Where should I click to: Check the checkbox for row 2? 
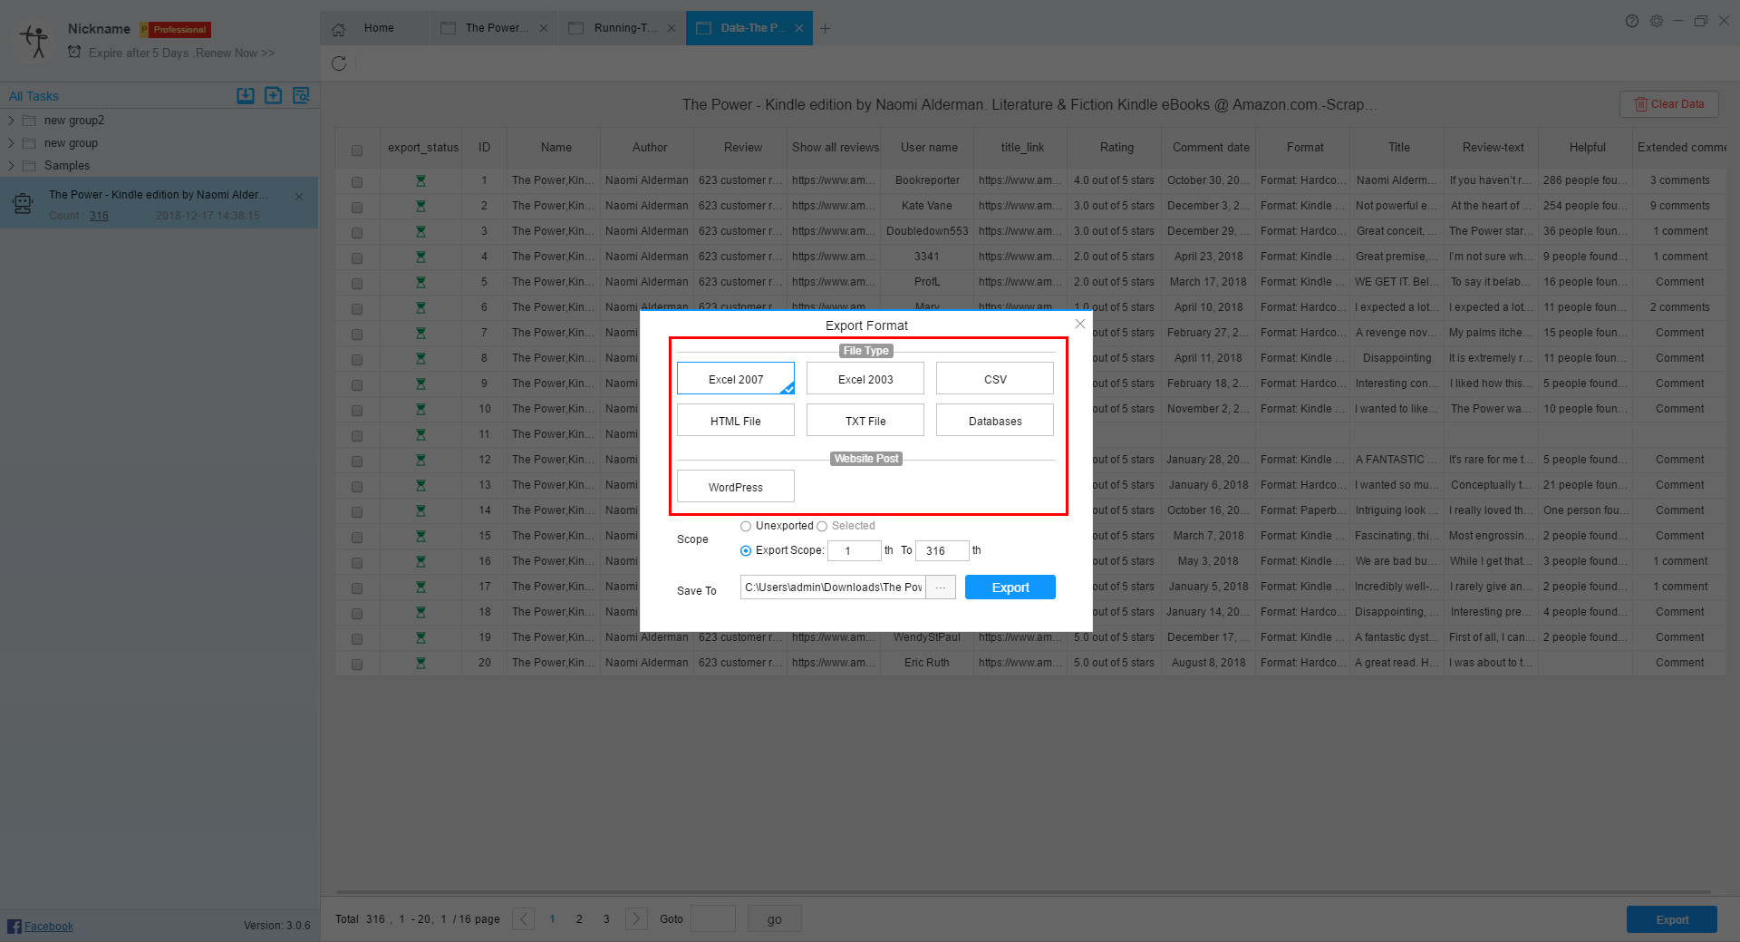[357, 208]
